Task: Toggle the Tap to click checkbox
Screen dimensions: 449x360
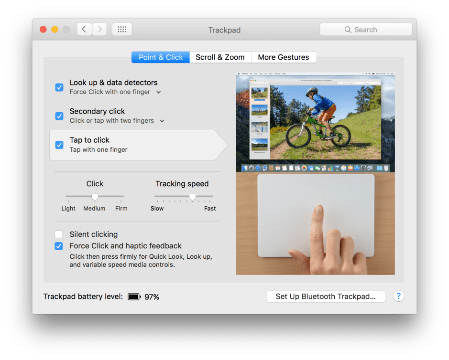Action: 59,145
